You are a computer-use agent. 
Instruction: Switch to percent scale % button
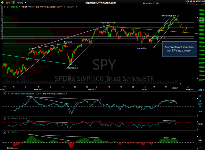203,90
